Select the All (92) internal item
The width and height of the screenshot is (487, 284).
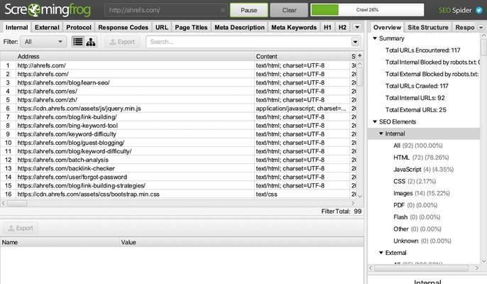417,146
